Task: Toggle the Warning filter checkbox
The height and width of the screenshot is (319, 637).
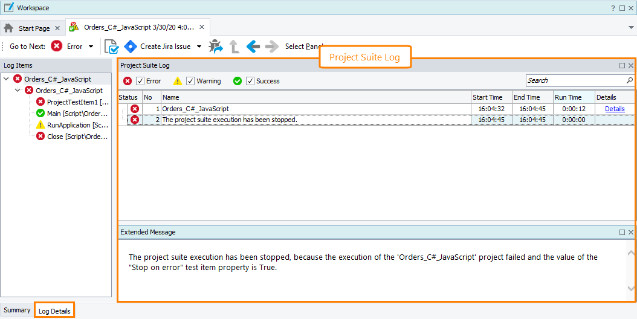Action: (x=190, y=81)
